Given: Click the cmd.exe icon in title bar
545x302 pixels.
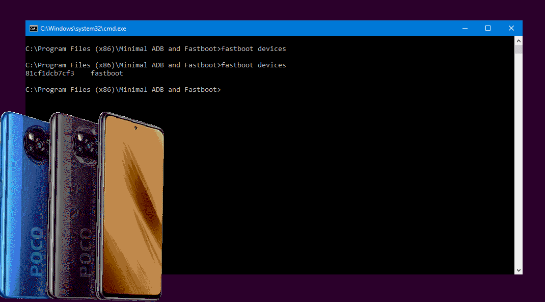Looking at the screenshot, I should pos(34,29).
